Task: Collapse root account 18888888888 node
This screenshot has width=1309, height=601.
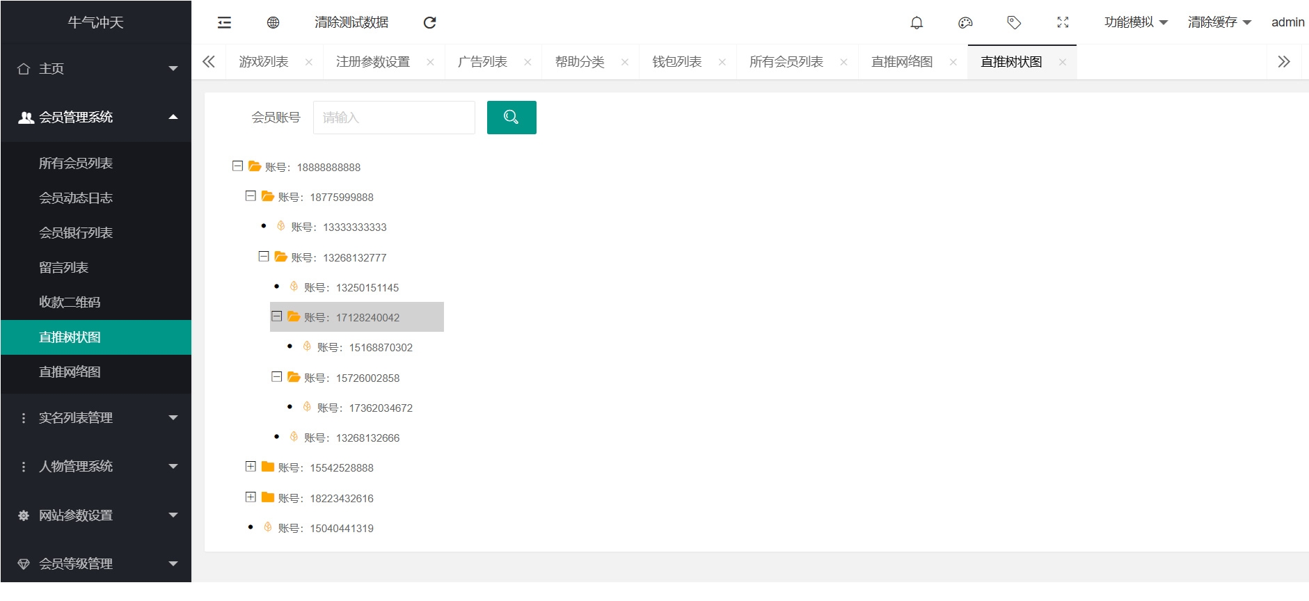Action: [x=237, y=166]
